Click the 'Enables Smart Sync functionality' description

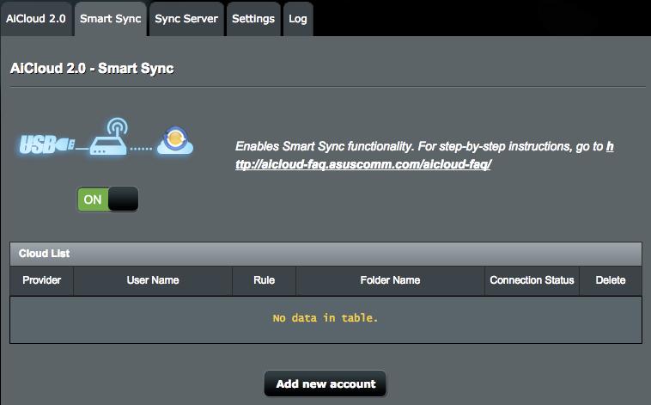click(x=424, y=155)
